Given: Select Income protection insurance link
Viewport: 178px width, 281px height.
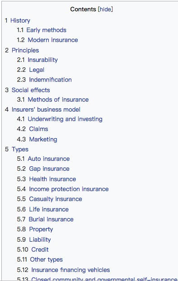Looking at the screenshot, I should [x=69, y=189].
